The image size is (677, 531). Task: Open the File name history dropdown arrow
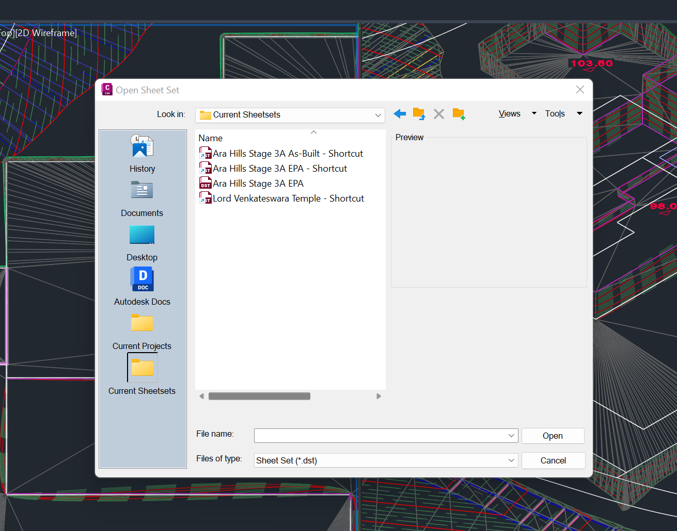click(x=511, y=436)
